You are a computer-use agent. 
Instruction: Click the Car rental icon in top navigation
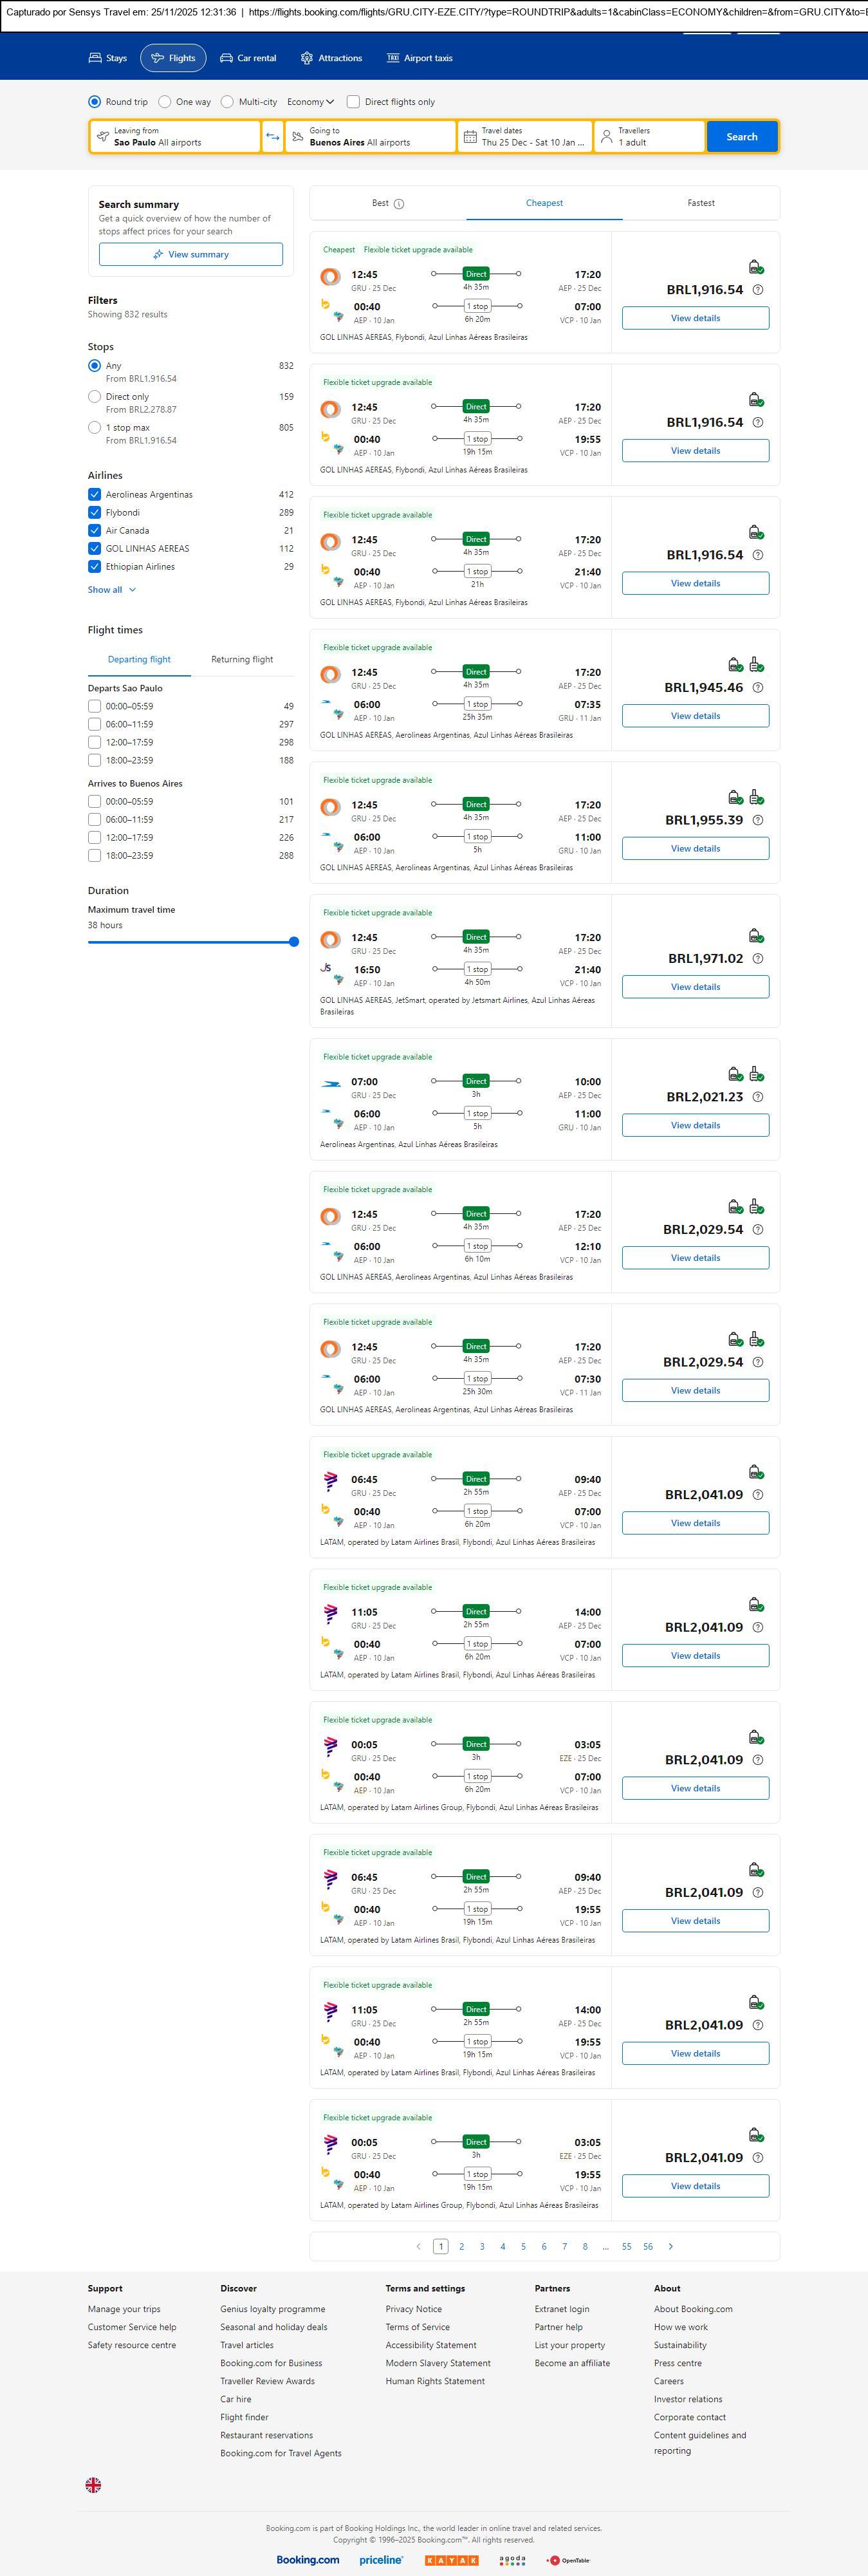coord(227,58)
